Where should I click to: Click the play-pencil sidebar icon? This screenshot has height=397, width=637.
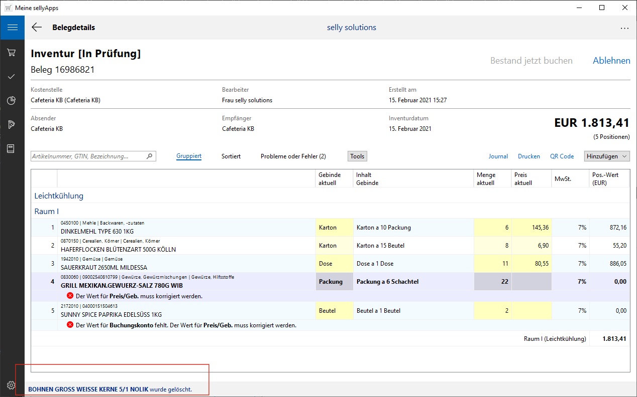click(x=12, y=125)
